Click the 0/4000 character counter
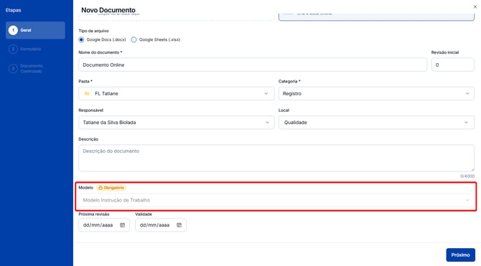 (467, 176)
